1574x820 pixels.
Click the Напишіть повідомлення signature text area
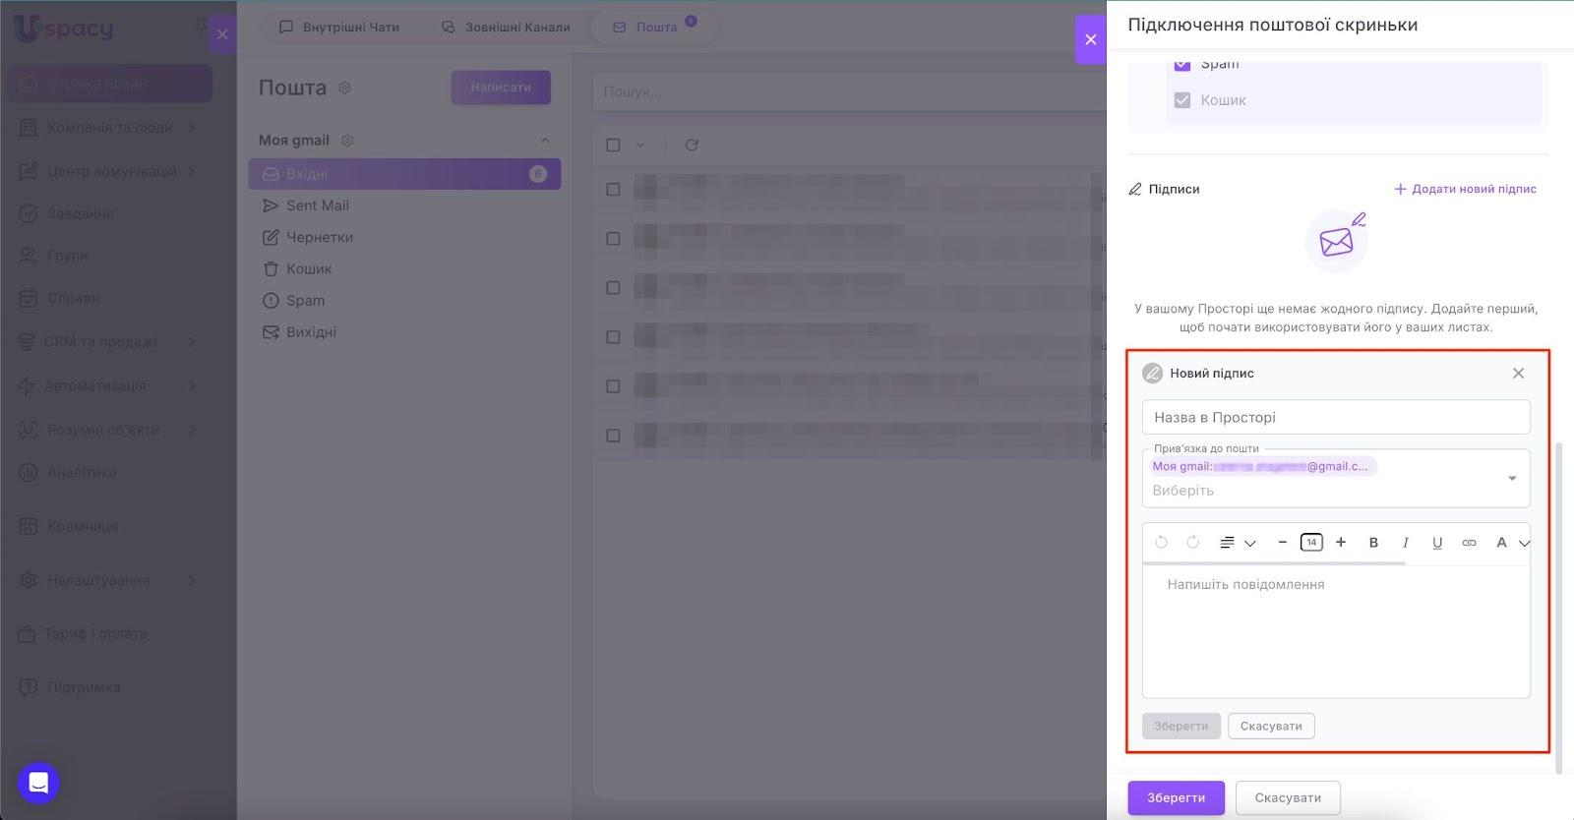pyautogui.click(x=1336, y=631)
